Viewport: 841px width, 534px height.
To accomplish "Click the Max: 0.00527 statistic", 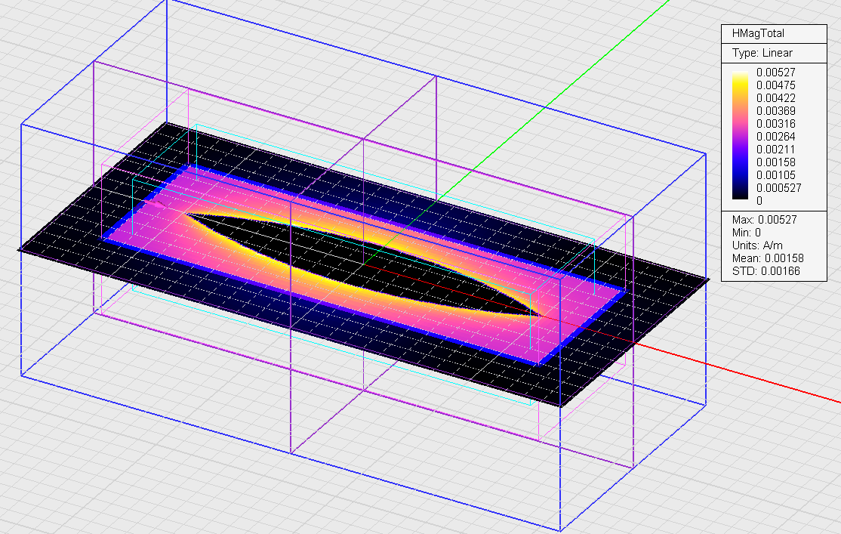I will (x=764, y=219).
